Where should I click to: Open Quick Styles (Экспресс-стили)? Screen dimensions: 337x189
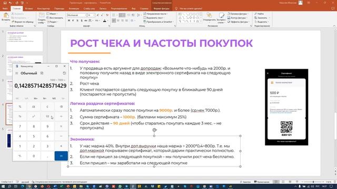tap(221, 18)
